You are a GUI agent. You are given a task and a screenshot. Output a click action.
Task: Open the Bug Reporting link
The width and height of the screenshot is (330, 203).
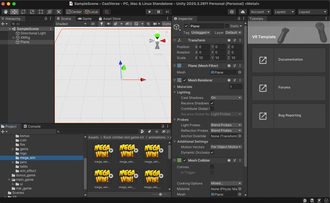tap(289, 116)
